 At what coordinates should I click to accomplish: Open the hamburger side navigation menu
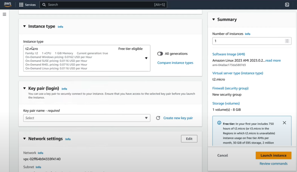point(4,15)
